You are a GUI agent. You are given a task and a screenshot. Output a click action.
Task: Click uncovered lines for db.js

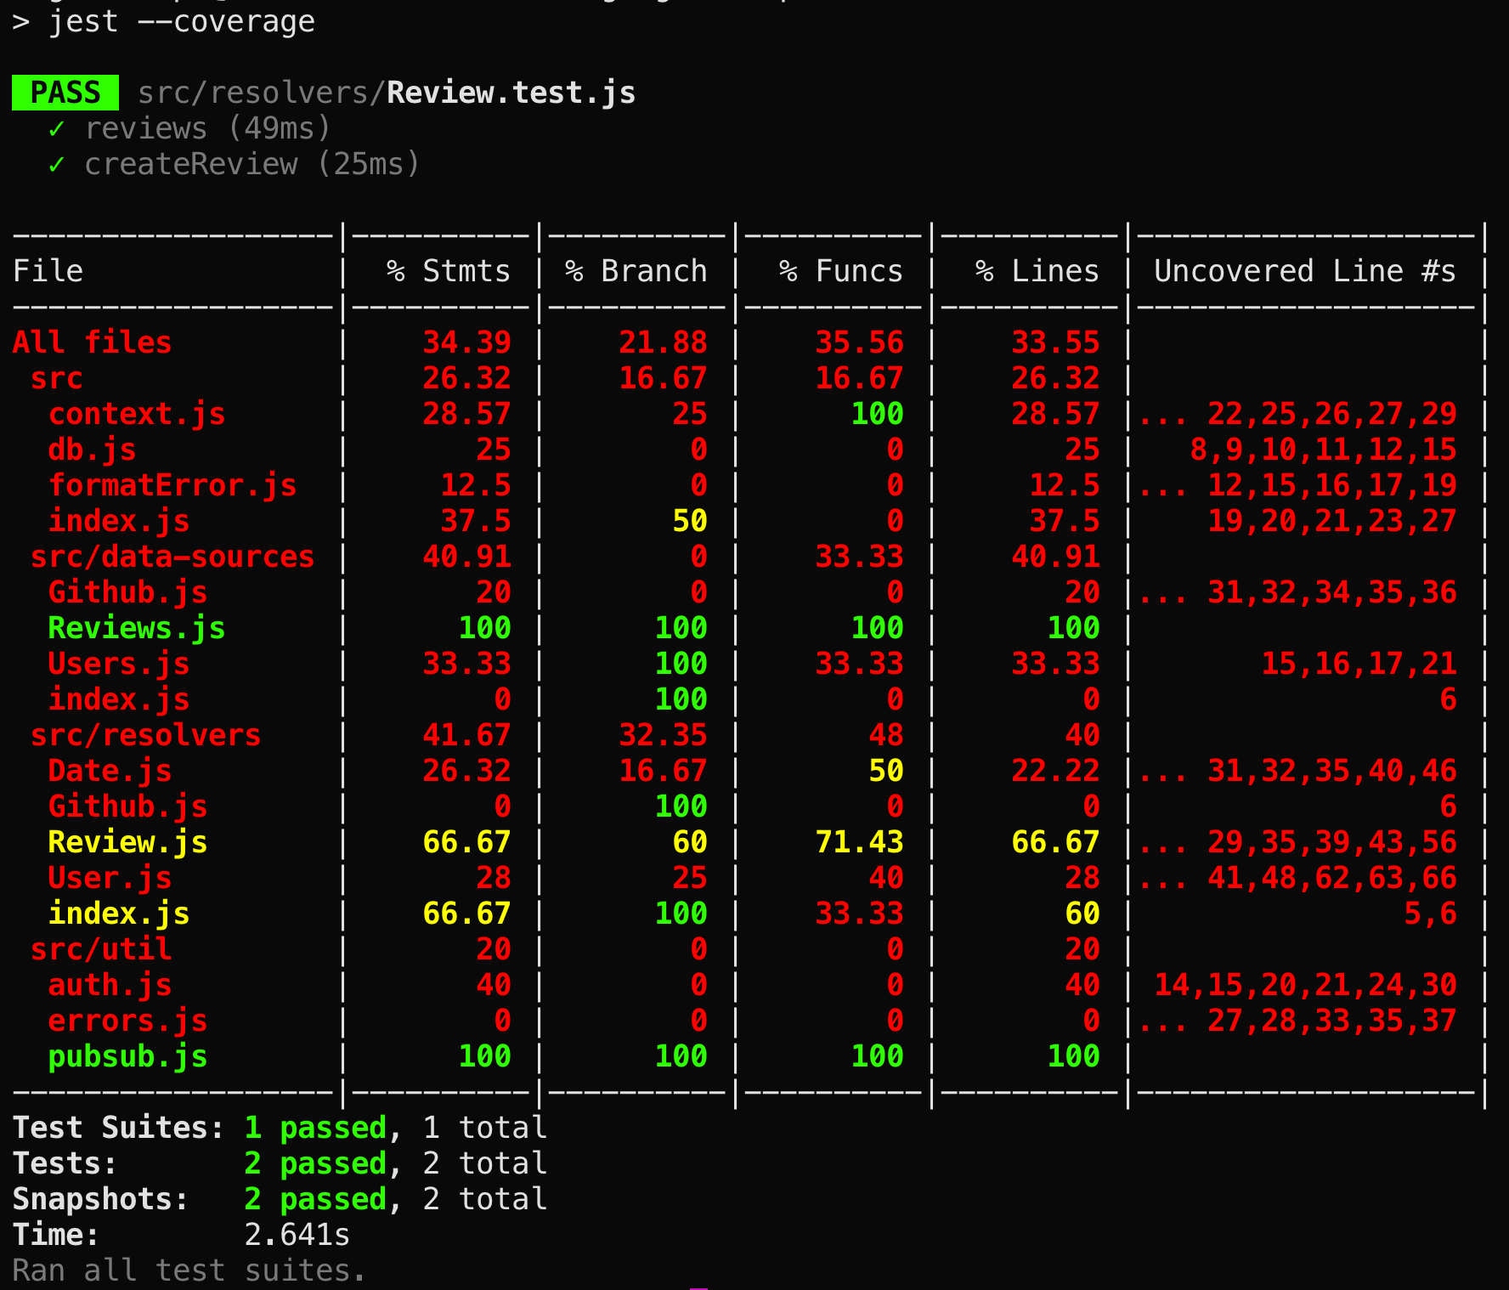pyautogui.click(x=1324, y=450)
